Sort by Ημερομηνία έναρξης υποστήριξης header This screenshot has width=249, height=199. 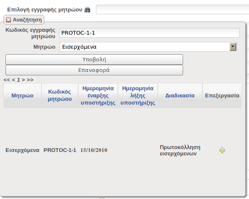click(x=98, y=95)
